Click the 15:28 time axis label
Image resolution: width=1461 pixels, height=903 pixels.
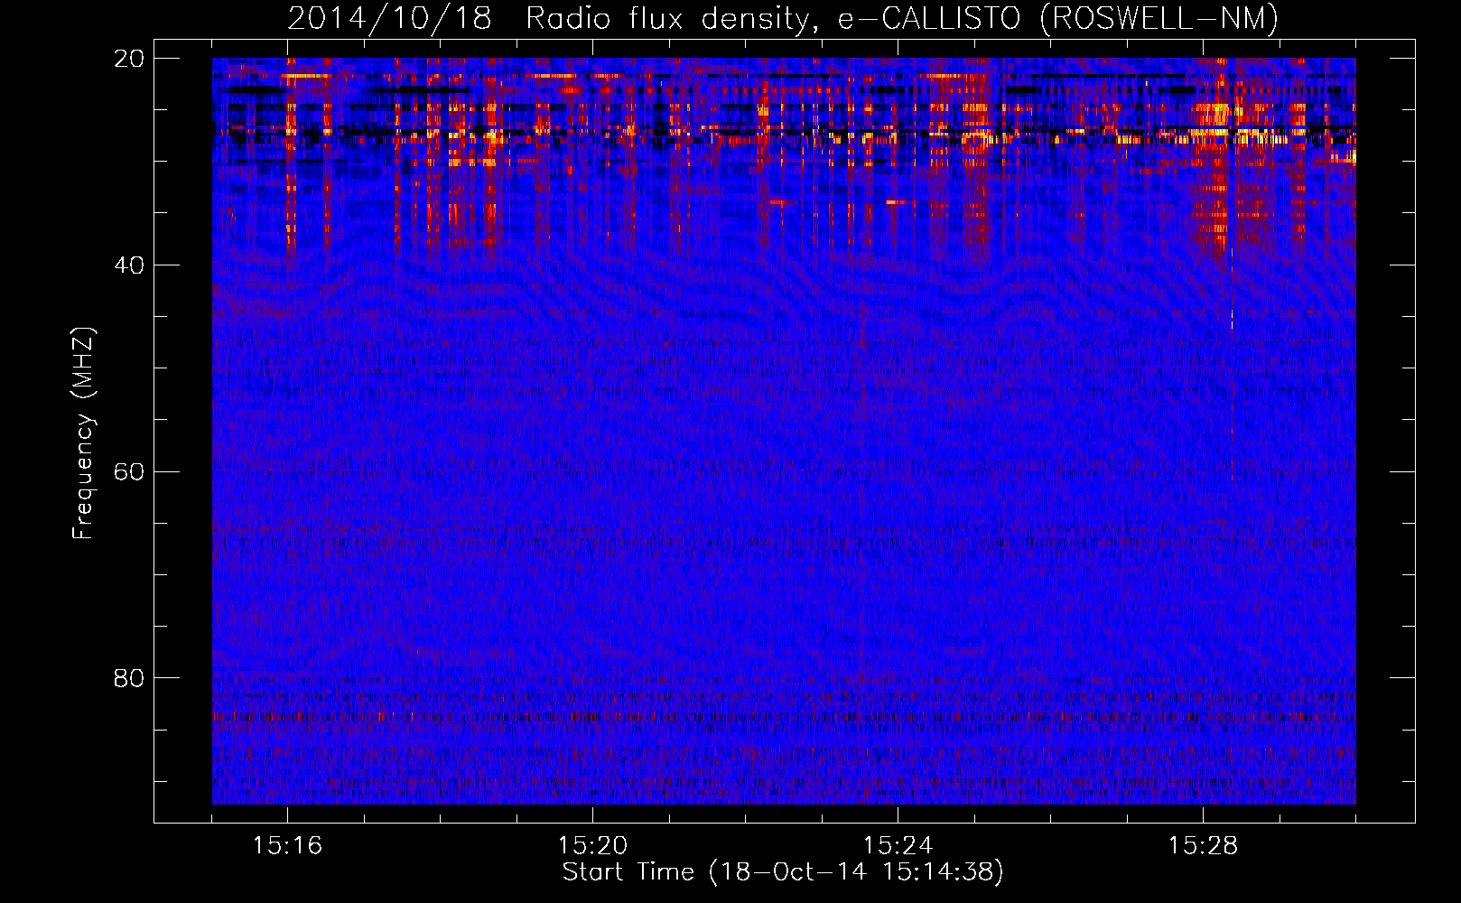[x=1203, y=845]
